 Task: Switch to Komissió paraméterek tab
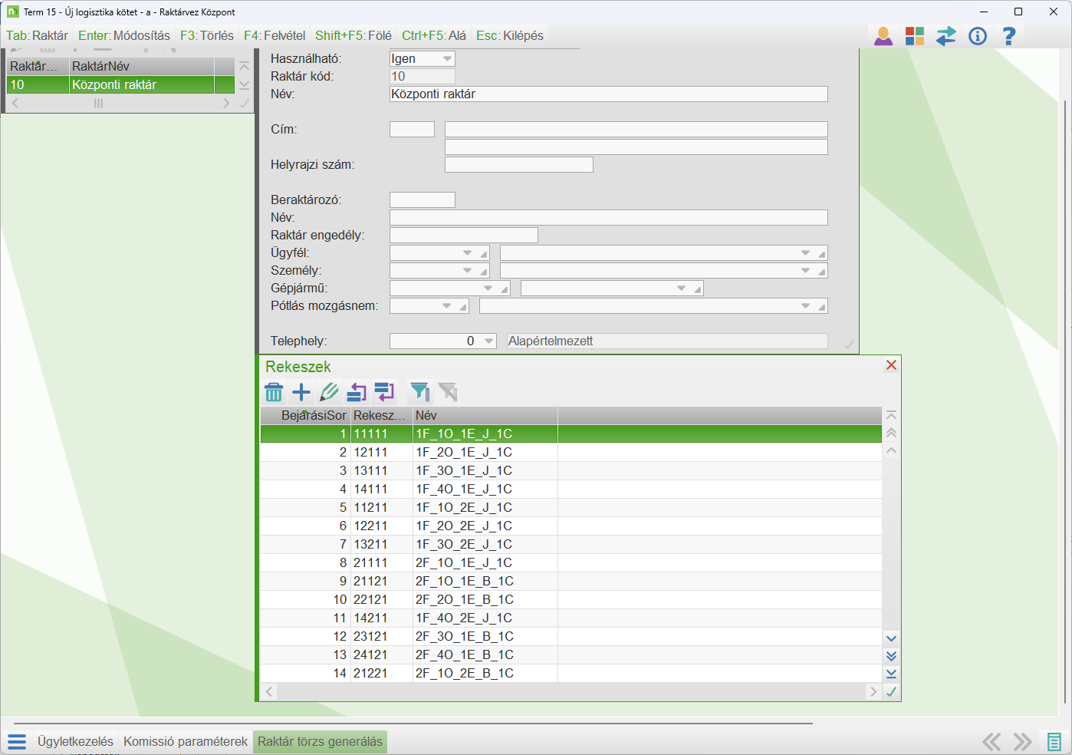(186, 741)
